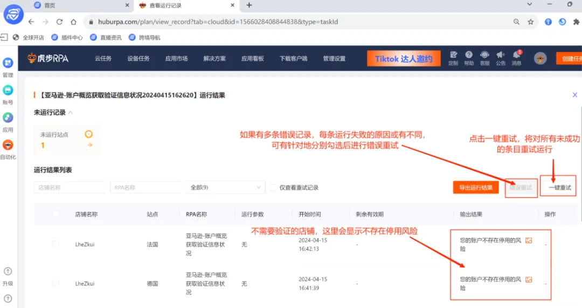Click the start time 2024-04-15 16:42:13
This screenshot has height=308, width=582.
coord(313,244)
